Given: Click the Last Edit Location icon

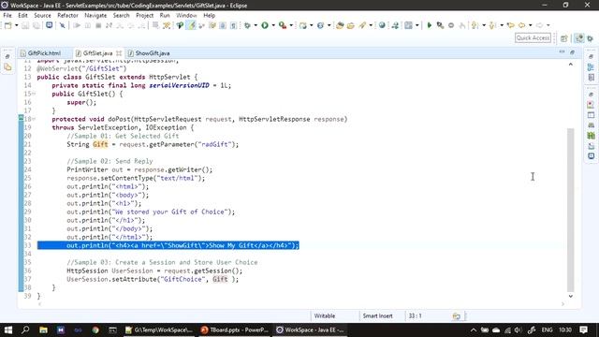Looking at the screenshot, I should (511, 25).
